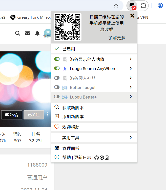The height and width of the screenshot is (190, 166).
Task: Open the Tampermonkey Facebook icon
Action: [x=102, y=157]
